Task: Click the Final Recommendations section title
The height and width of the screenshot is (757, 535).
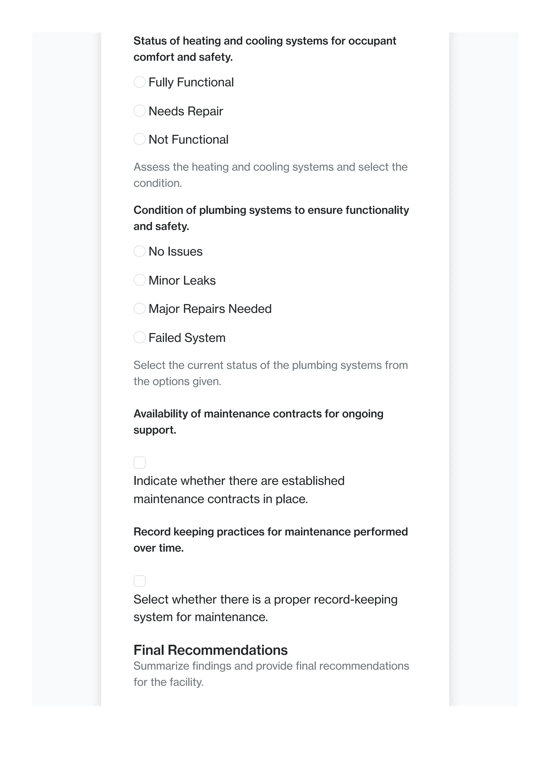Action: click(x=210, y=650)
